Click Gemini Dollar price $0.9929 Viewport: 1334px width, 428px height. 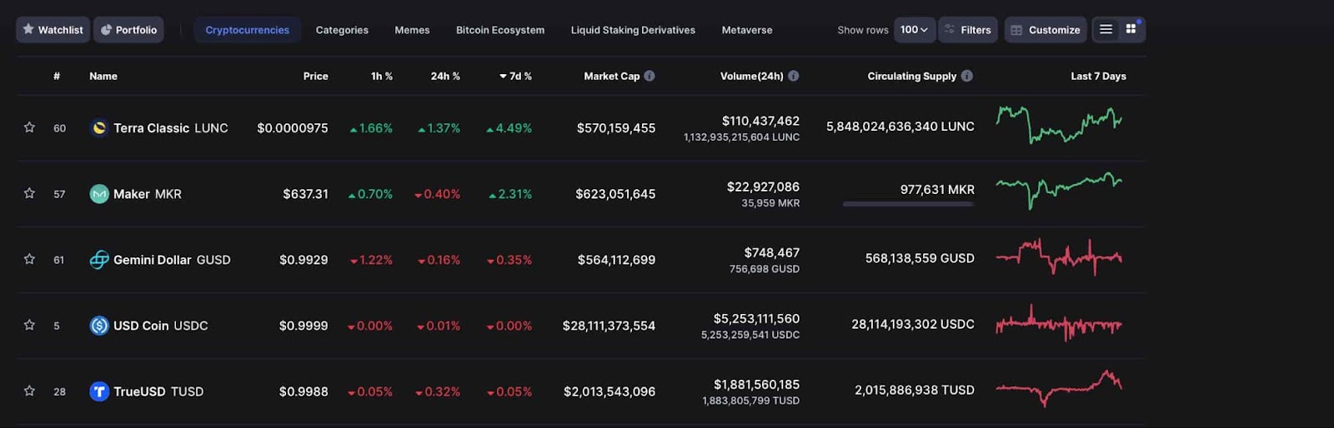click(x=303, y=259)
